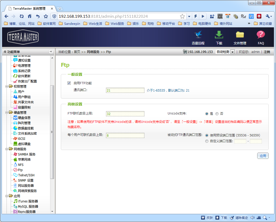Click the 注销 logout link
This screenshot has height=222, width=276.
[267, 52]
